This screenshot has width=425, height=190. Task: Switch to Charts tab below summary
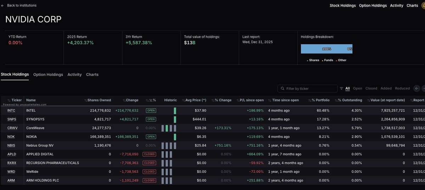tap(92, 75)
